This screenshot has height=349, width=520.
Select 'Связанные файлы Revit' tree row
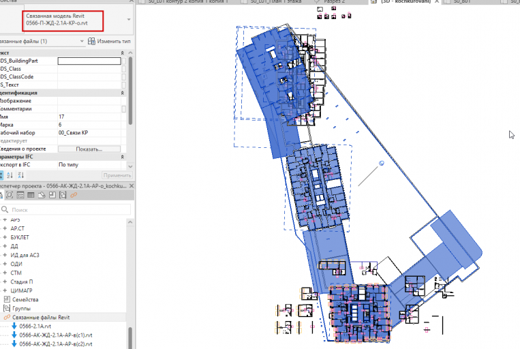(63, 317)
